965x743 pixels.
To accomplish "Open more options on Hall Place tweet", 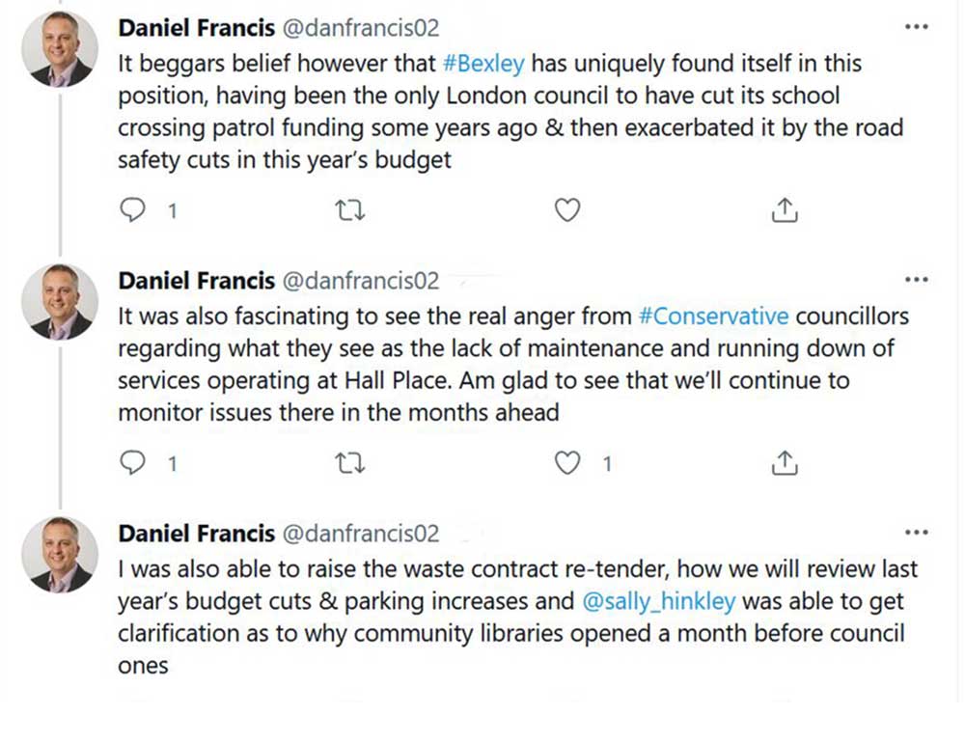I will tap(916, 280).
